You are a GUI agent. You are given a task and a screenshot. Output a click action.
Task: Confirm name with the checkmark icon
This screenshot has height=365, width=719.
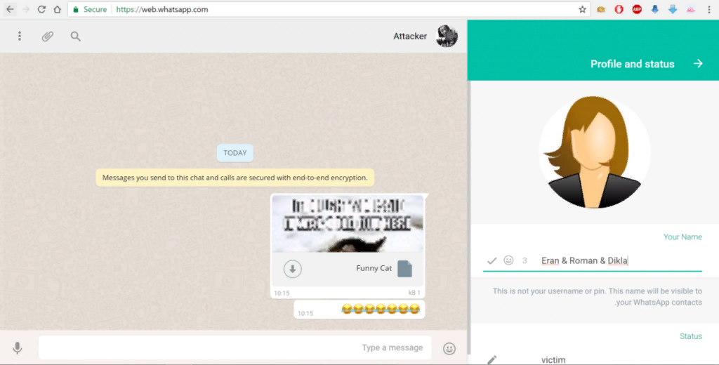pos(492,260)
